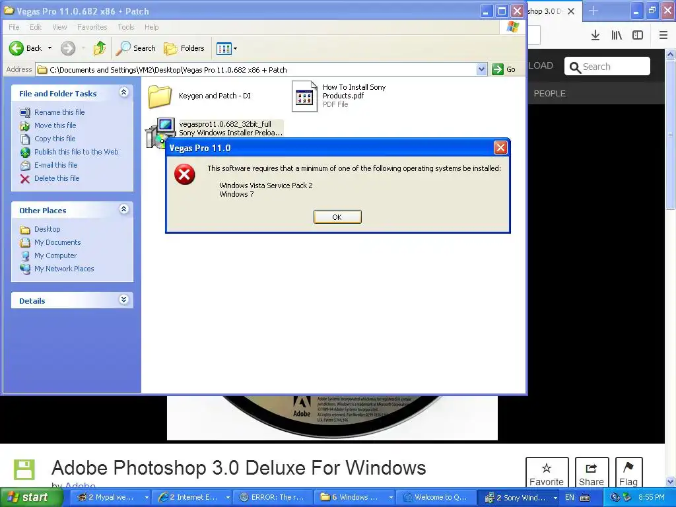Click the browser scrollbar down arrow
This screenshot has width=676, height=507.
[670, 481]
